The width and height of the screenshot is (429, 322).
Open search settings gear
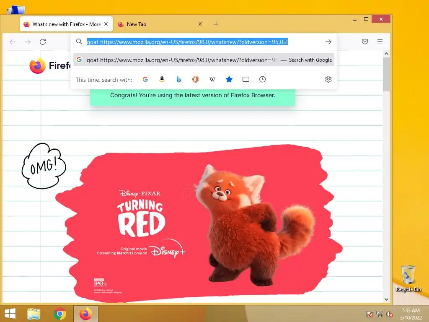click(328, 79)
